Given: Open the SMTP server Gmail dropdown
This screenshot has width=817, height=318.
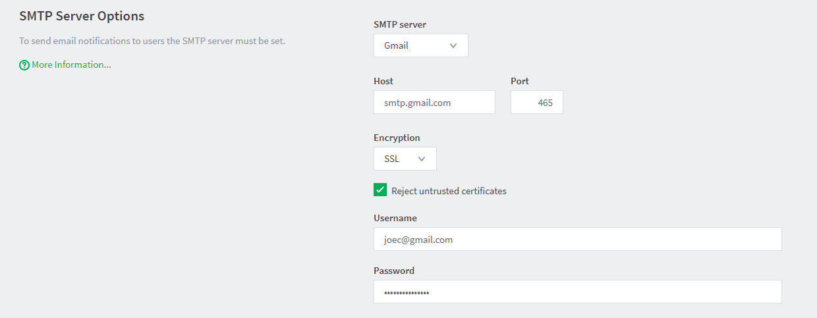Looking at the screenshot, I should tap(421, 45).
